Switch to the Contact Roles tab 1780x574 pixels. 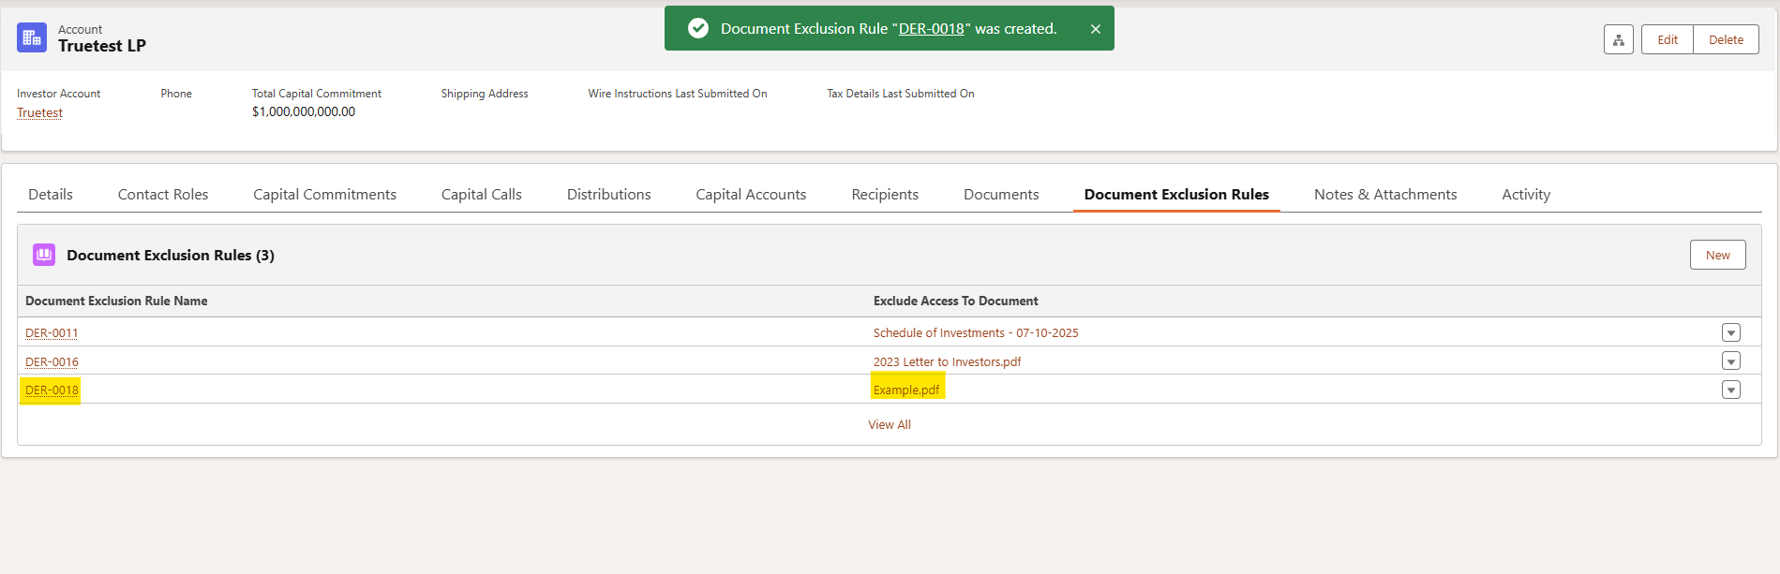163,194
